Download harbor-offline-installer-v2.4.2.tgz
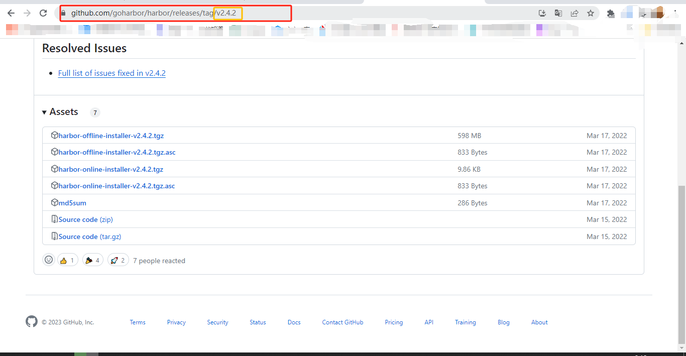 111,136
